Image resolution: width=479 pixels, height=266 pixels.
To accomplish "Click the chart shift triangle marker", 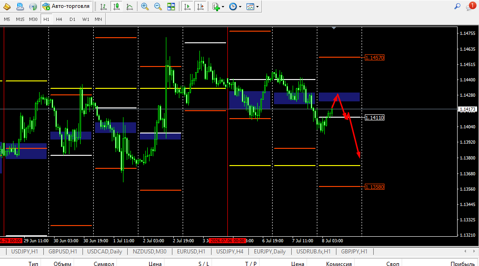I will 334,28.
